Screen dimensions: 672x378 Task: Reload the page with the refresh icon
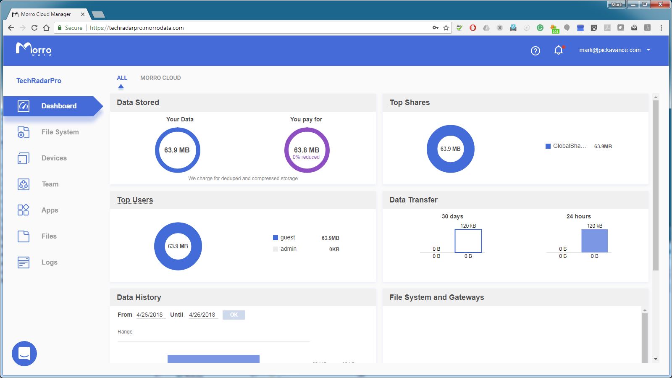click(34, 28)
